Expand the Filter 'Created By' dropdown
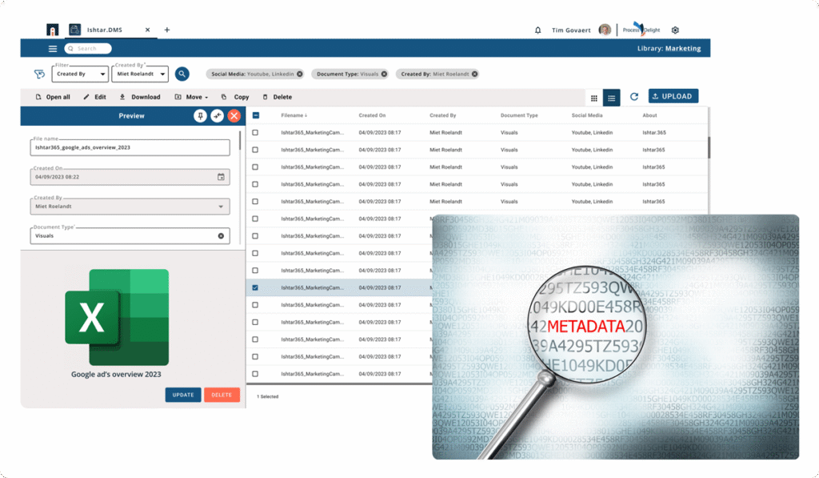This screenshot has height=478, width=819. click(x=80, y=74)
